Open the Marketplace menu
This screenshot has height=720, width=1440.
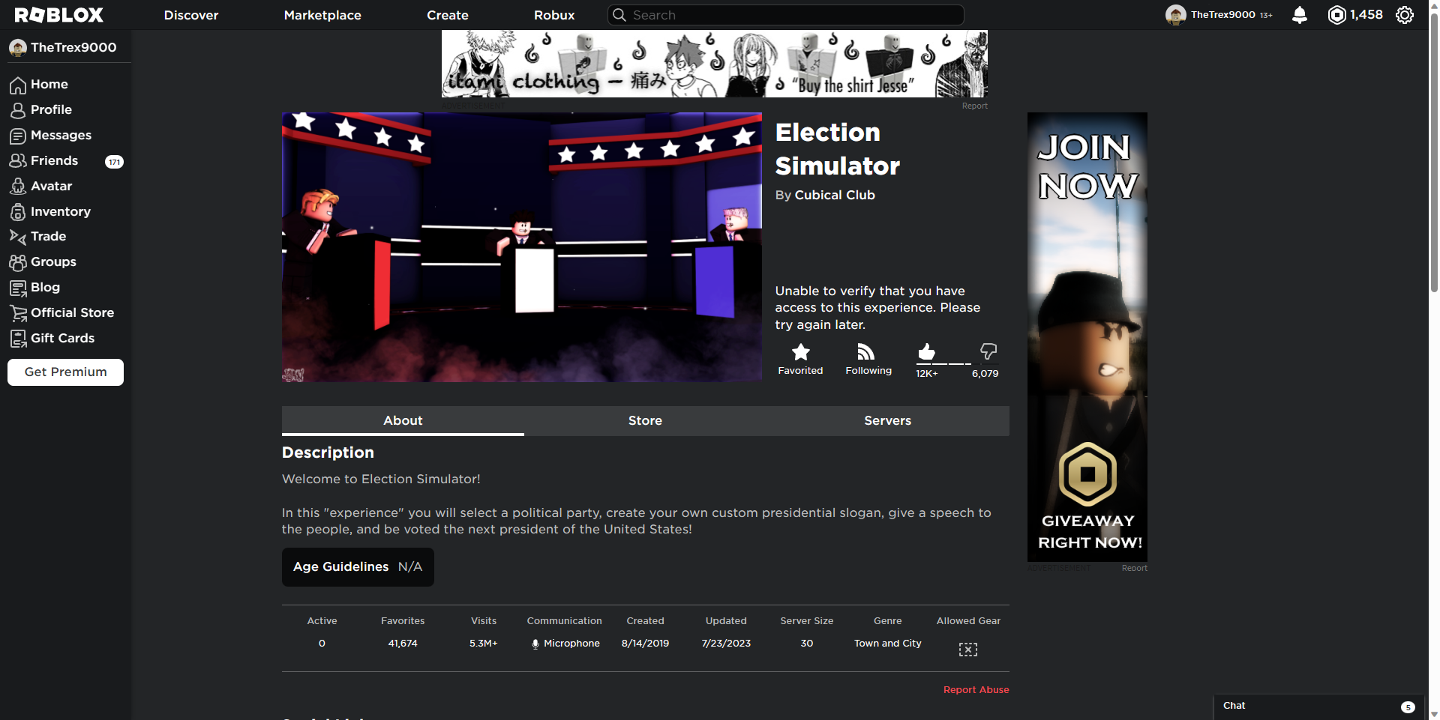[x=322, y=15]
